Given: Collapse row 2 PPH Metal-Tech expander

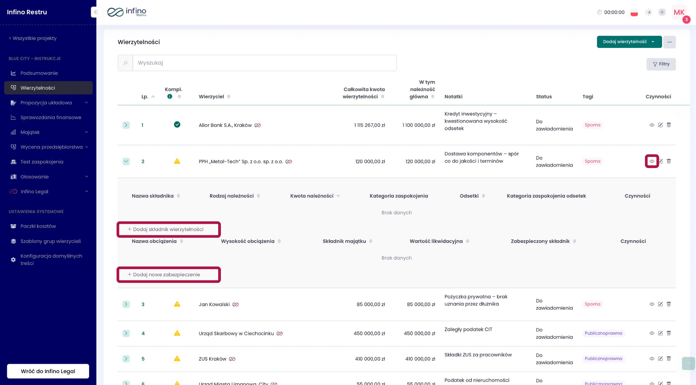Looking at the screenshot, I should pyautogui.click(x=126, y=161).
